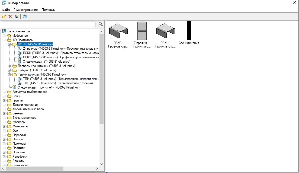Select ТПН Термопрофиль направляющий item
299x173 pixels.
click(x=61, y=79)
